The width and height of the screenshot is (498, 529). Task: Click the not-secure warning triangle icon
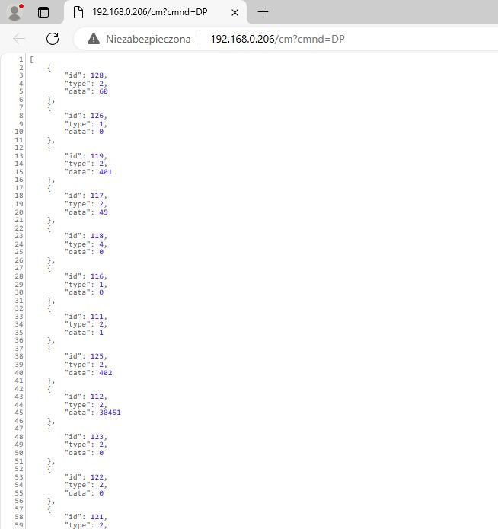[94, 39]
